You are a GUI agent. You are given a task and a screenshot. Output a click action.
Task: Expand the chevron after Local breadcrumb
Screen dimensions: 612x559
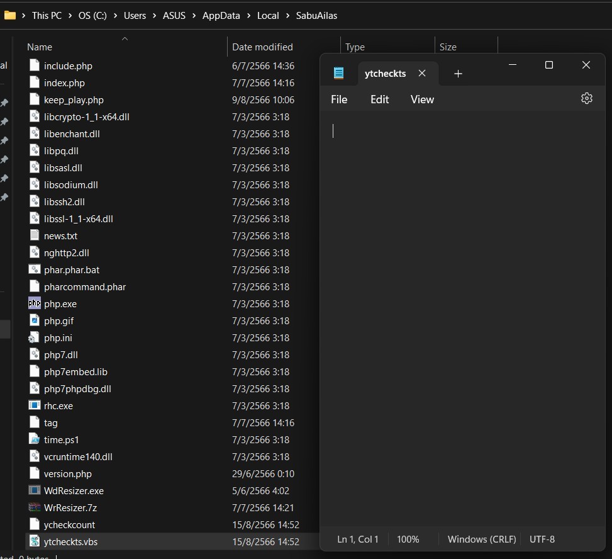point(287,16)
